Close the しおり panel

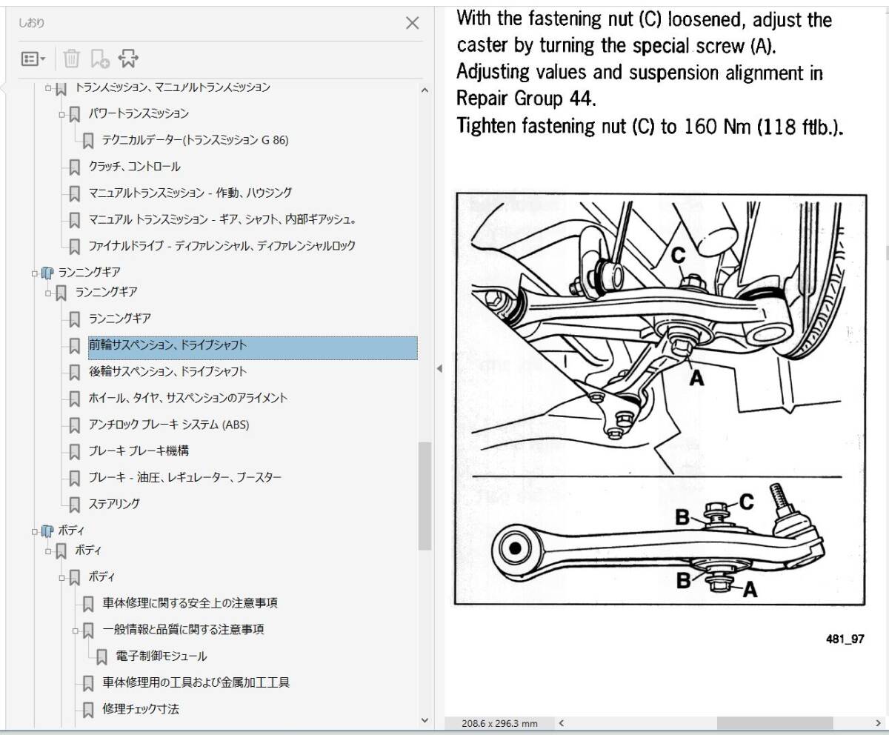413,23
